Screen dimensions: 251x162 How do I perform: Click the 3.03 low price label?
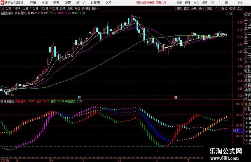click(11, 95)
